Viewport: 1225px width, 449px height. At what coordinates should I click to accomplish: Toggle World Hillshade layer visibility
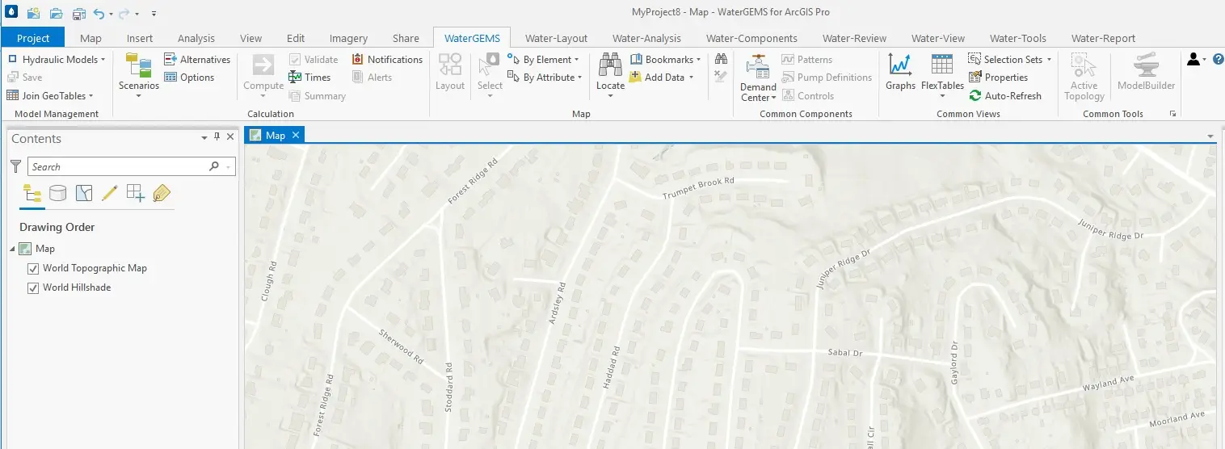33,287
